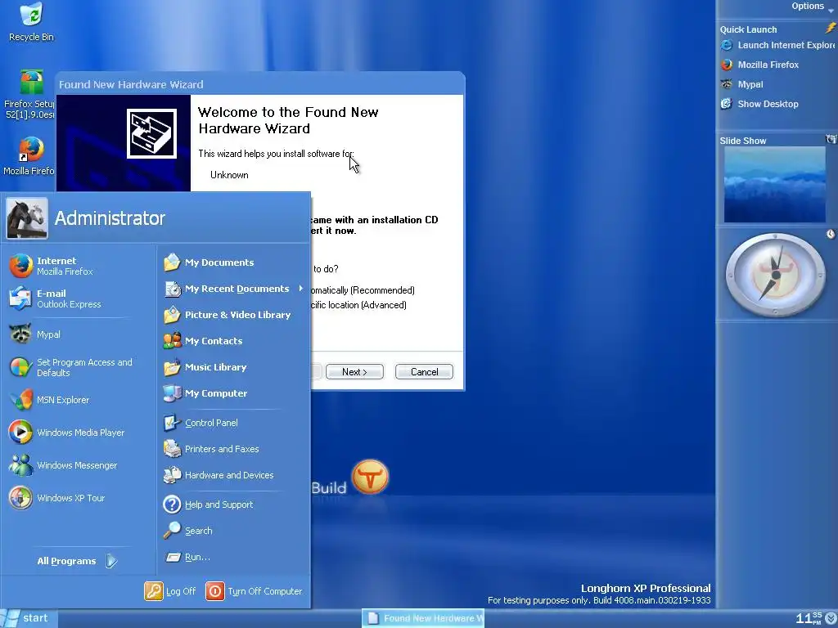Open the Recycle Bin desktop icon
The width and height of the screenshot is (838, 628).
click(x=32, y=22)
